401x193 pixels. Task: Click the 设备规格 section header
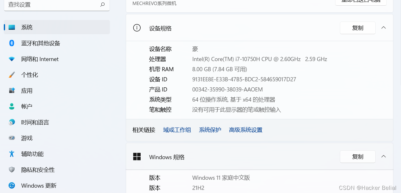point(259,28)
